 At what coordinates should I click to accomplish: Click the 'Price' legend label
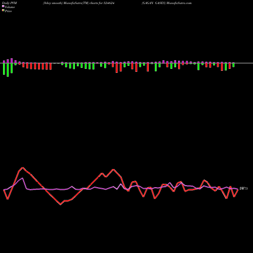(x=8, y=11)
